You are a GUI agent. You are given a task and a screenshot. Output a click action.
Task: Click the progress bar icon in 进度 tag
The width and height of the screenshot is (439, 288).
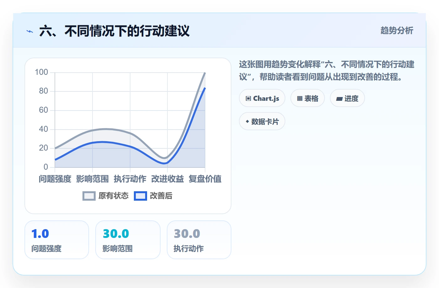[x=339, y=99]
